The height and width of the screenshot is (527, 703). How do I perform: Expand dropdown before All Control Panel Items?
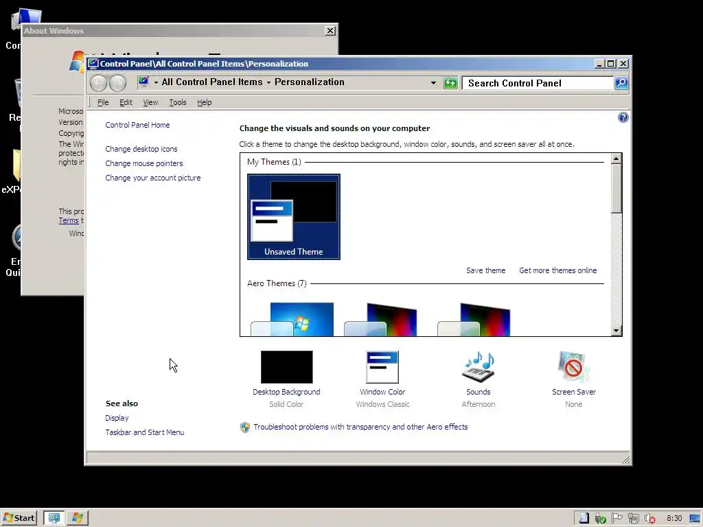point(156,82)
